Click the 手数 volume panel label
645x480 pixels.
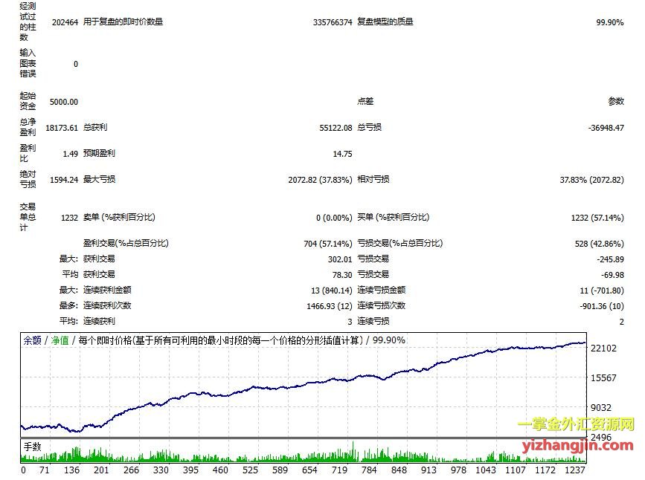pyautogui.click(x=32, y=447)
